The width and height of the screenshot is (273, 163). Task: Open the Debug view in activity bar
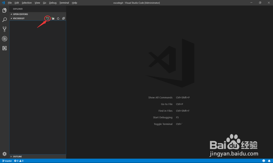5,39
